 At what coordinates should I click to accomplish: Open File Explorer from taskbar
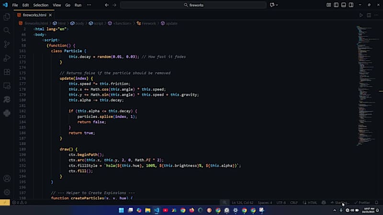pos(148,210)
